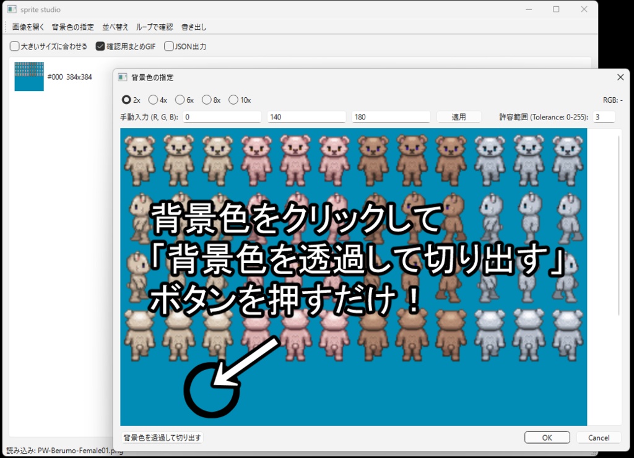
Task: Click the 背景色を透過して切り出す button
Action: pos(163,437)
